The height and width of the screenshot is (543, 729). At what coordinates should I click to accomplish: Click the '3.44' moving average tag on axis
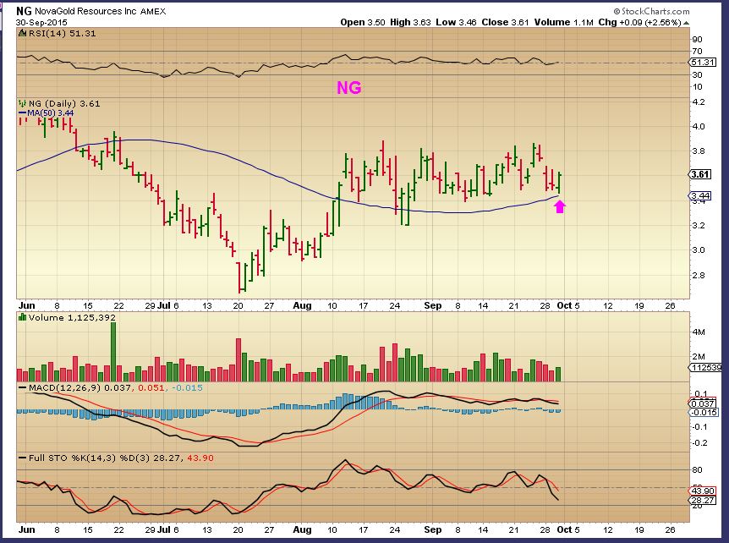700,195
